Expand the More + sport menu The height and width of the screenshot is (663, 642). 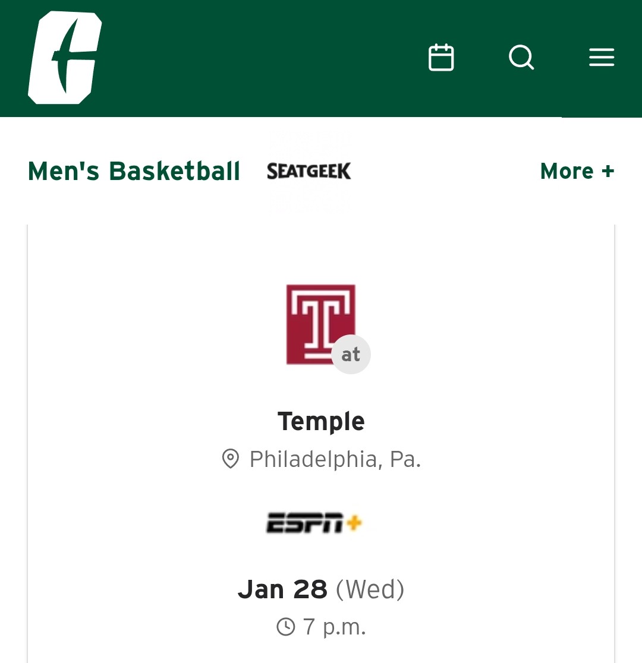pos(568,171)
